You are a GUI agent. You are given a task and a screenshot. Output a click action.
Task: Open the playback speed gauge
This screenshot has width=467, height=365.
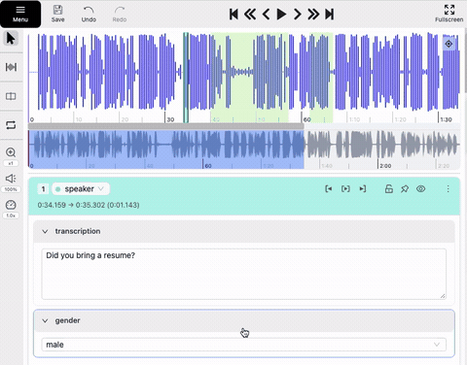click(11, 205)
